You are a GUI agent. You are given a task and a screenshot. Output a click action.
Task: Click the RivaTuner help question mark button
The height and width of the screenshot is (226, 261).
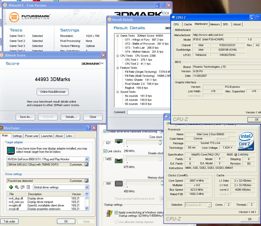(x=88, y=128)
